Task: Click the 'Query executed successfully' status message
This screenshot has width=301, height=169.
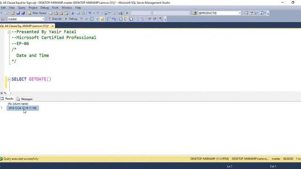Action: tap(21, 159)
